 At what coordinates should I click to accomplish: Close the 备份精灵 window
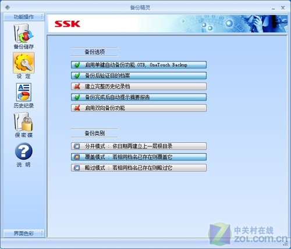[x=283, y=8]
